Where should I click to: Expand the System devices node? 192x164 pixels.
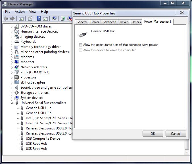pyautogui.click(x=12, y=98)
